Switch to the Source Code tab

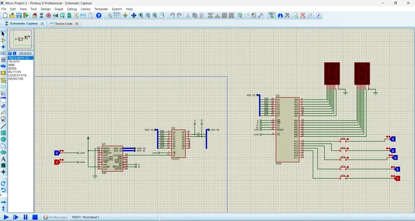coord(63,24)
